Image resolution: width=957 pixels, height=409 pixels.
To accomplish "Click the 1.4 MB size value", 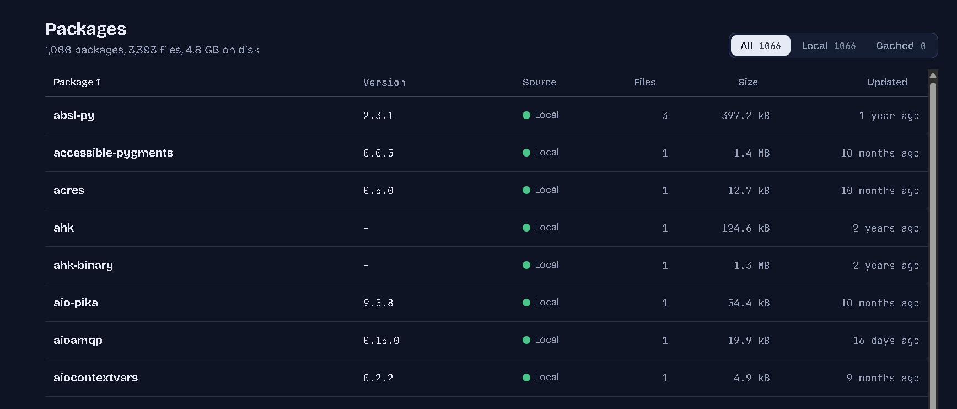I will click(x=751, y=153).
